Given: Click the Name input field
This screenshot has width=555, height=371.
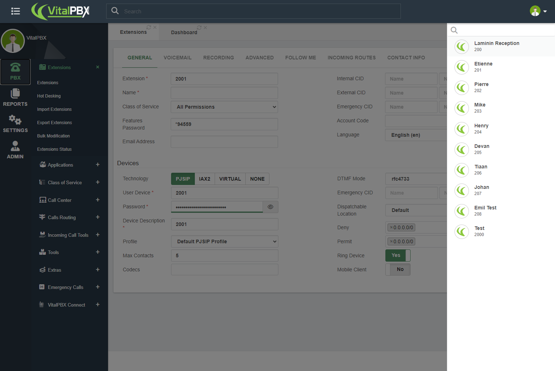Looking at the screenshot, I should pos(224,93).
